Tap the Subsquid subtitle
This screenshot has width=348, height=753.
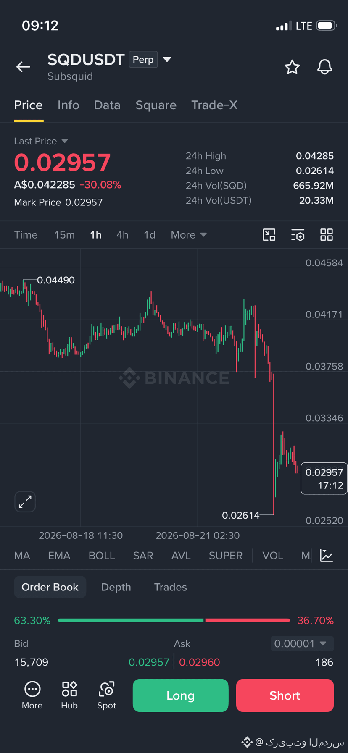pos(70,76)
